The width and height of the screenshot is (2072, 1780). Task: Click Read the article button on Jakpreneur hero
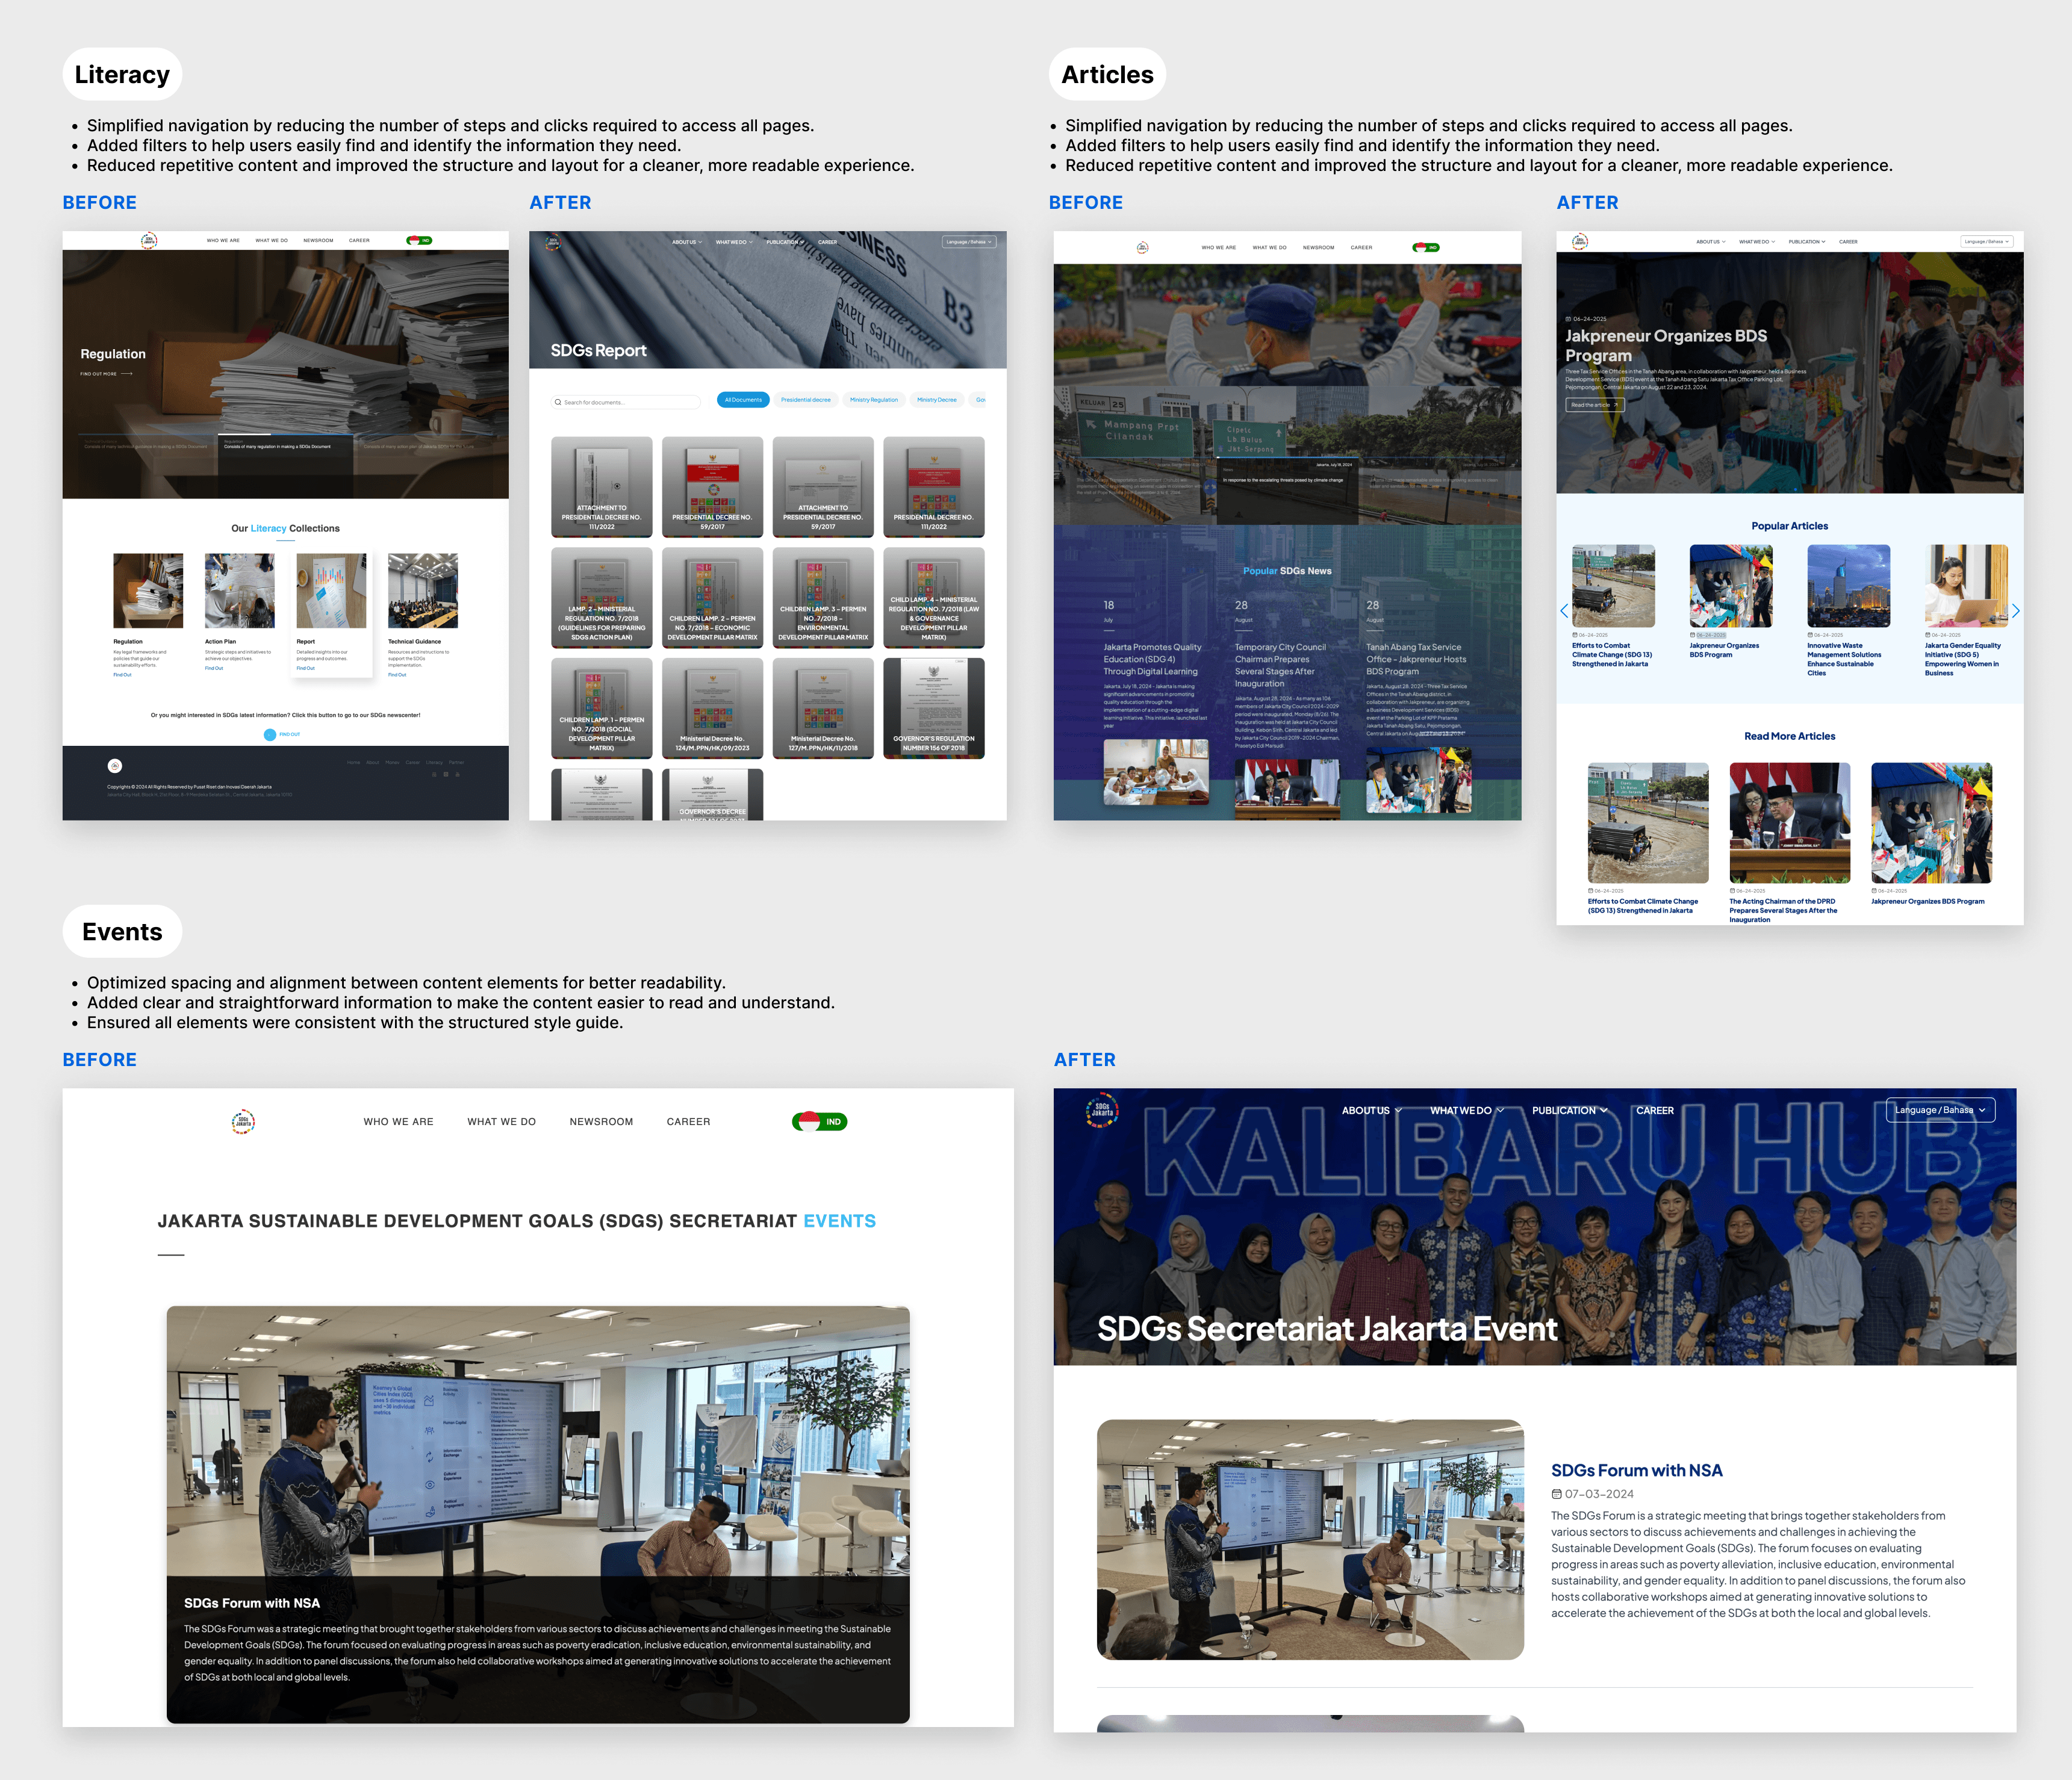(1594, 405)
